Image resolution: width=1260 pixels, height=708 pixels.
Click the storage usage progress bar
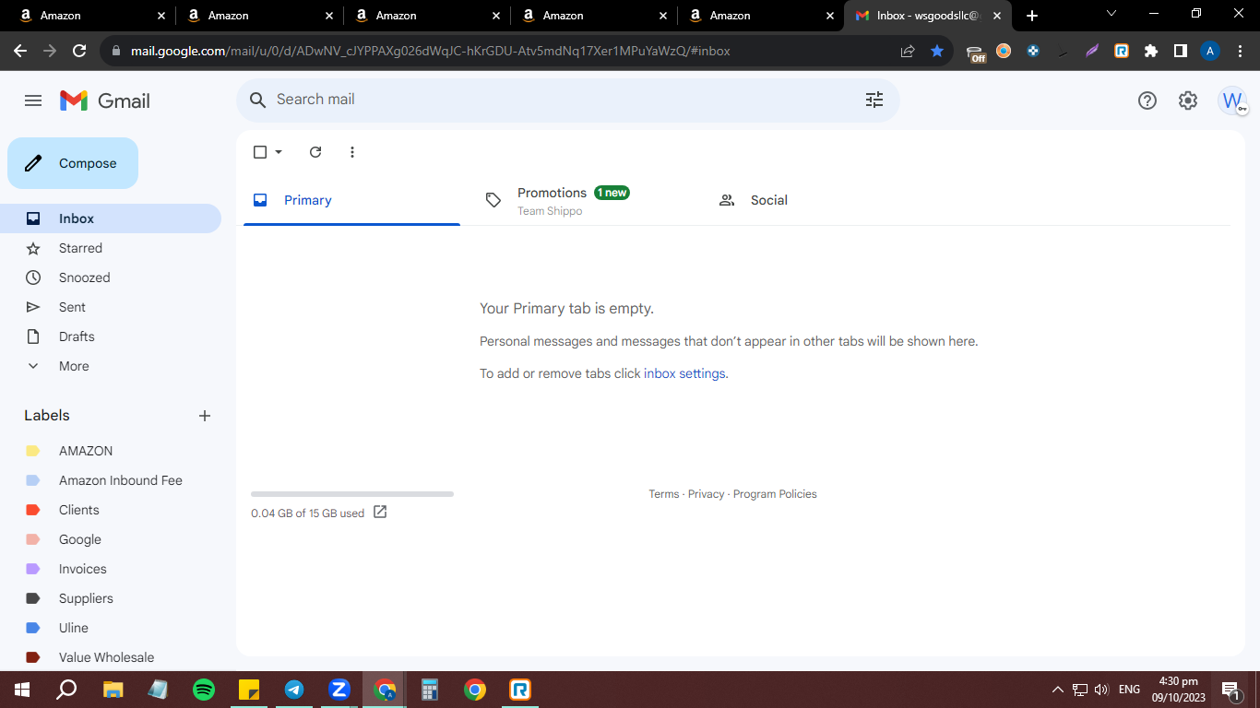coord(352,494)
